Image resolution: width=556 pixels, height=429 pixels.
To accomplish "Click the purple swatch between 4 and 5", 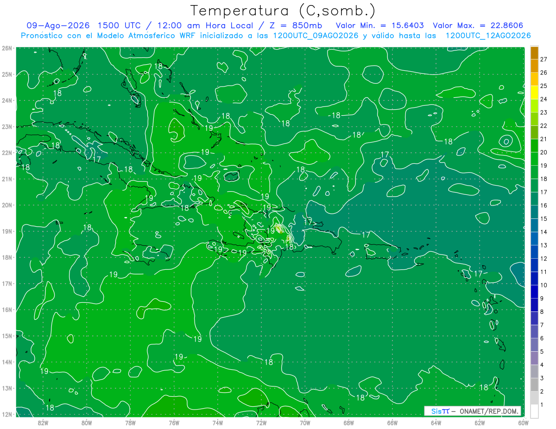I will (534, 358).
